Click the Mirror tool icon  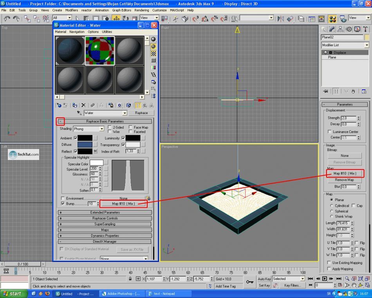click(x=280, y=18)
